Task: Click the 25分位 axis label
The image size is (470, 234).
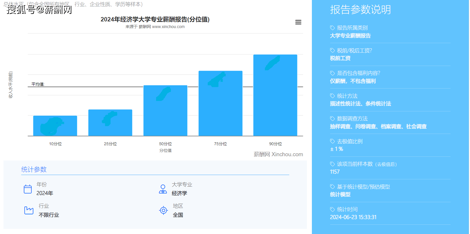Action: pyautogui.click(x=110, y=144)
